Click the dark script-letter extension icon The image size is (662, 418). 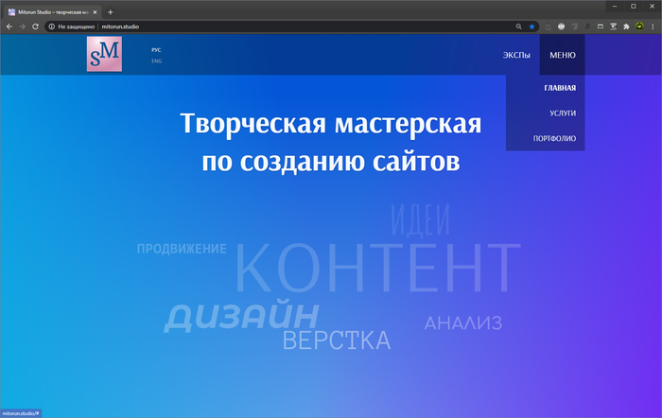coord(587,26)
